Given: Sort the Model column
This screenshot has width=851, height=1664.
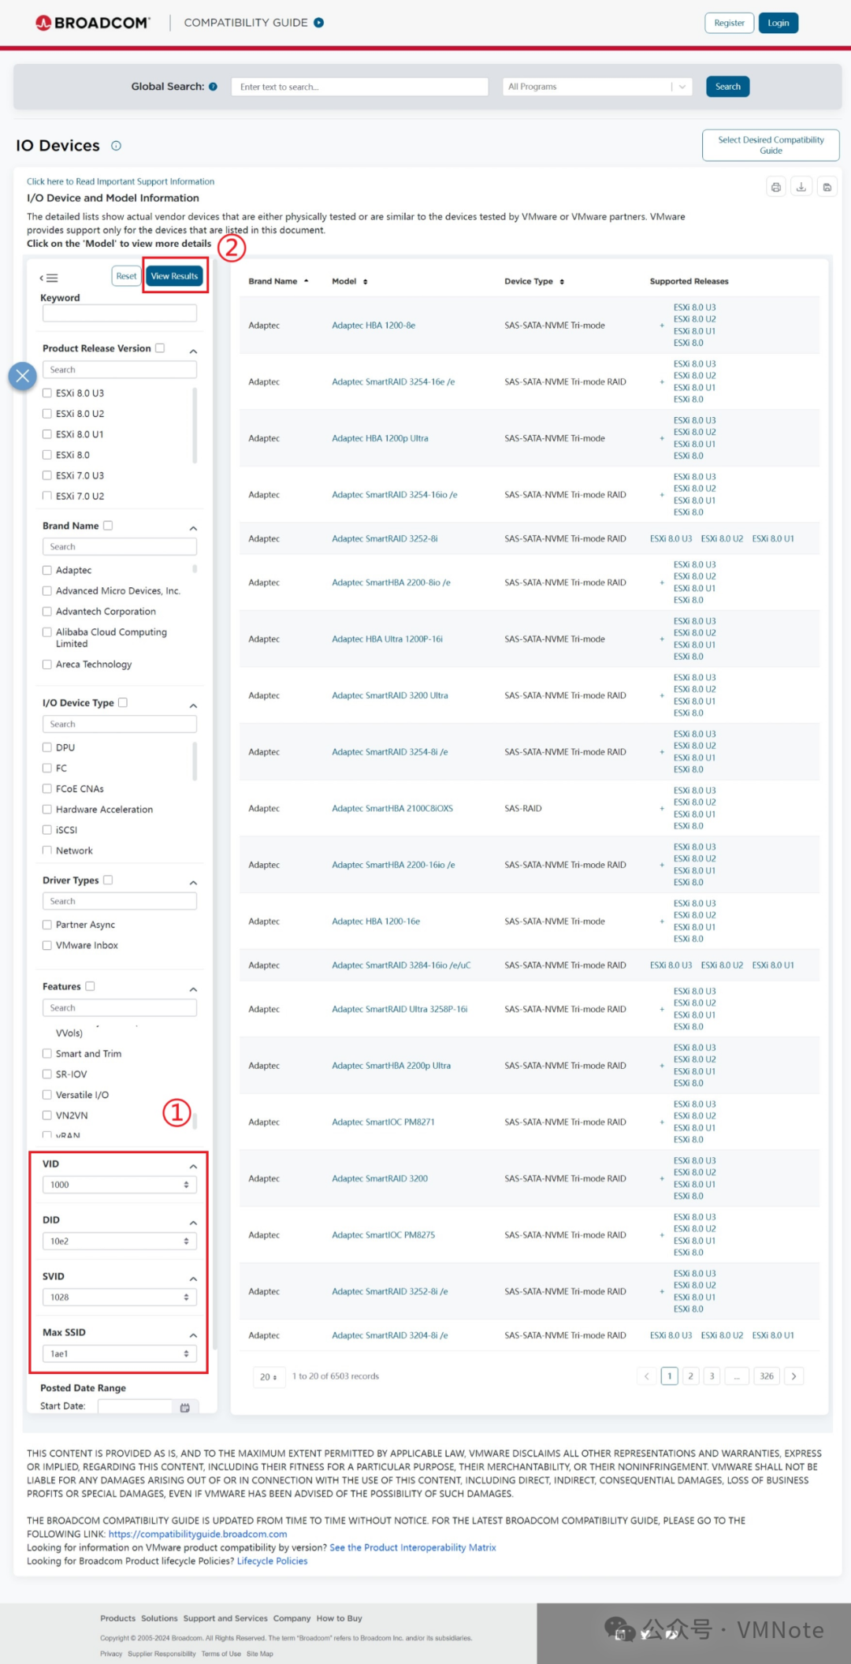Looking at the screenshot, I should point(365,281).
